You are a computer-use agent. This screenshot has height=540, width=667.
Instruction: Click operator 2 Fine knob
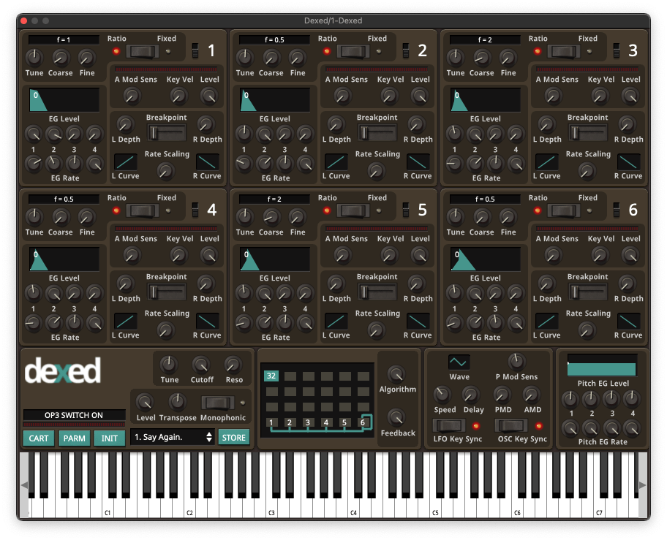pos(298,57)
